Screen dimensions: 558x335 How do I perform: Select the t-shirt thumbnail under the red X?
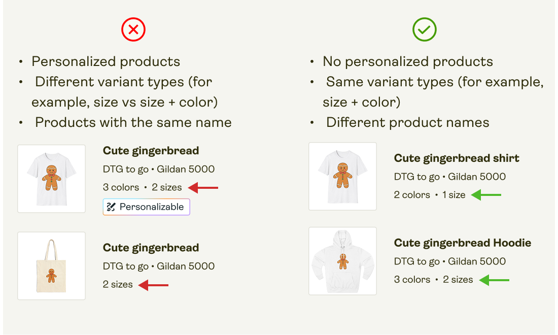[x=51, y=178]
